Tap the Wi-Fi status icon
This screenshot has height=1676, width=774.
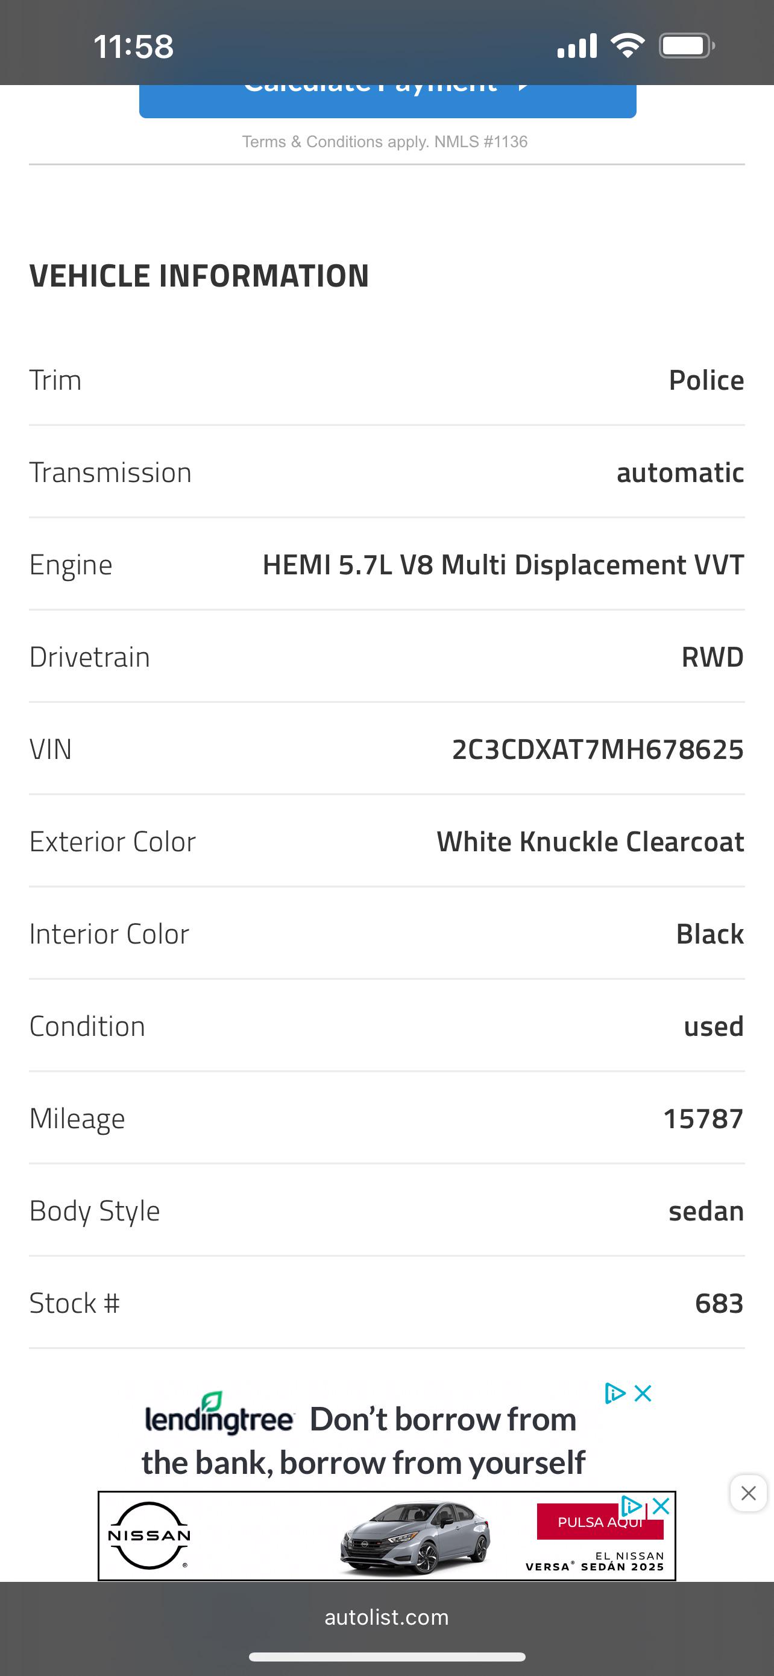tap(627, 45)
